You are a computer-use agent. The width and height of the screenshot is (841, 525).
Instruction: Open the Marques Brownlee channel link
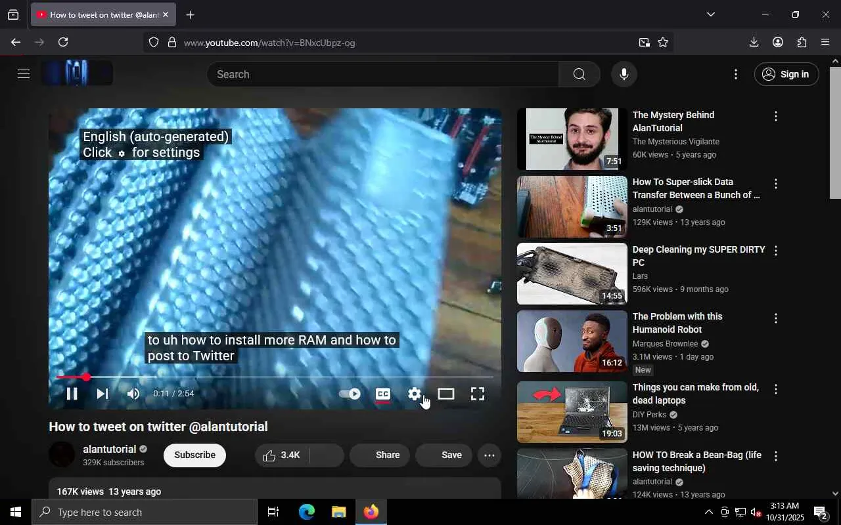coord(665,344)
